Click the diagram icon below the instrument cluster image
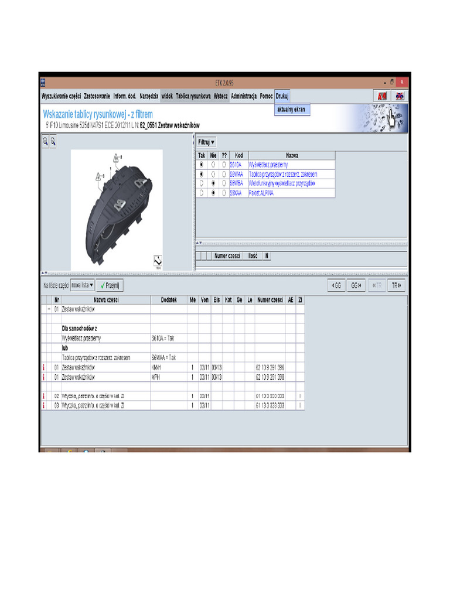450x600 pixels. tap(158, 261)
